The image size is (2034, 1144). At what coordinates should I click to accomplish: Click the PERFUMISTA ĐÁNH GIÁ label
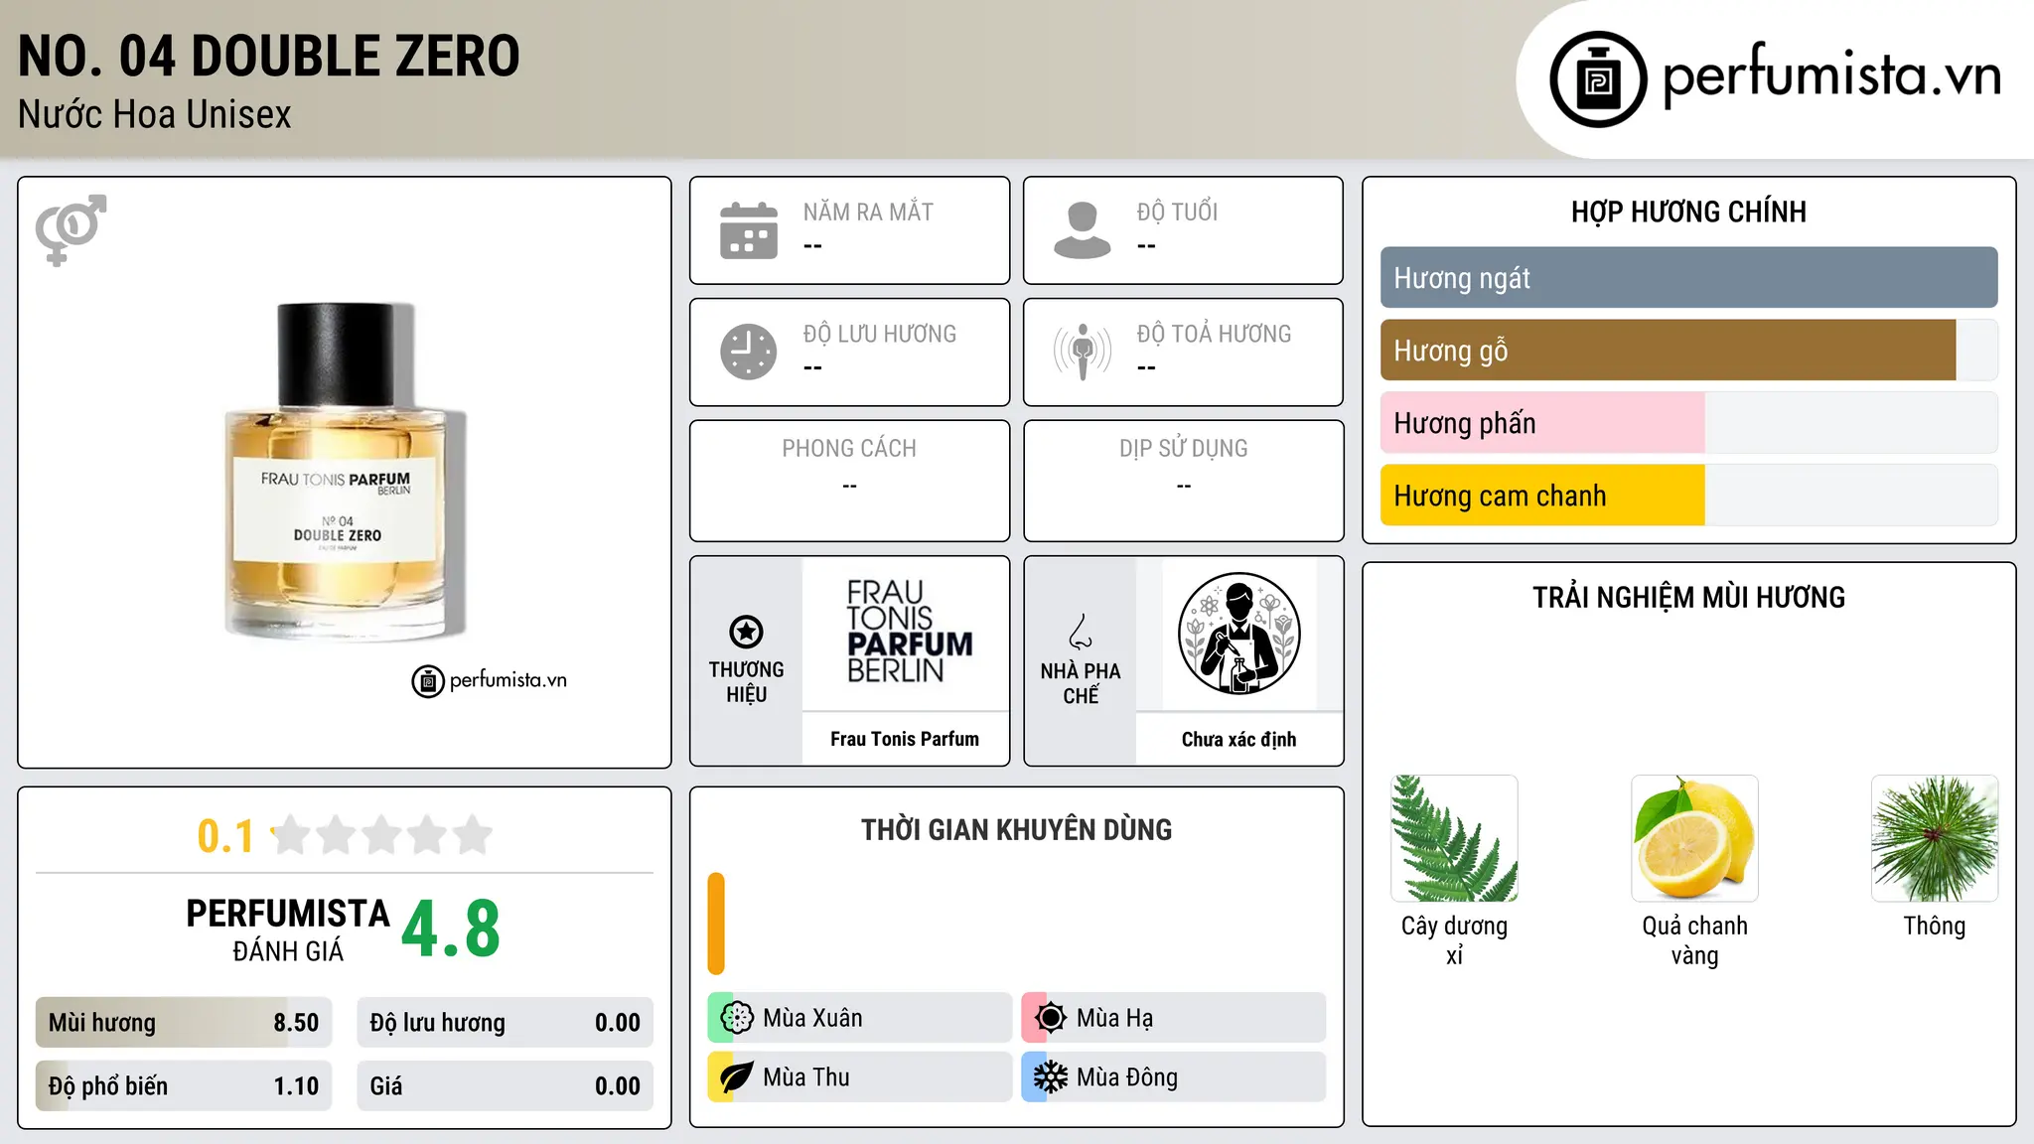pyautogui.click(x=288, y=929)
